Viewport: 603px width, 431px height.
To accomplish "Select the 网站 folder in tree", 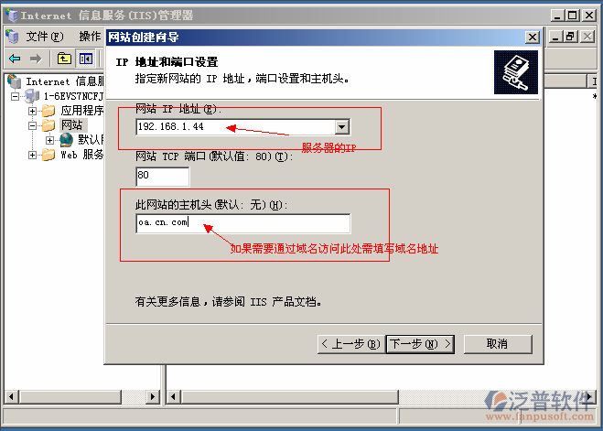I will click(x=72, y=125).
